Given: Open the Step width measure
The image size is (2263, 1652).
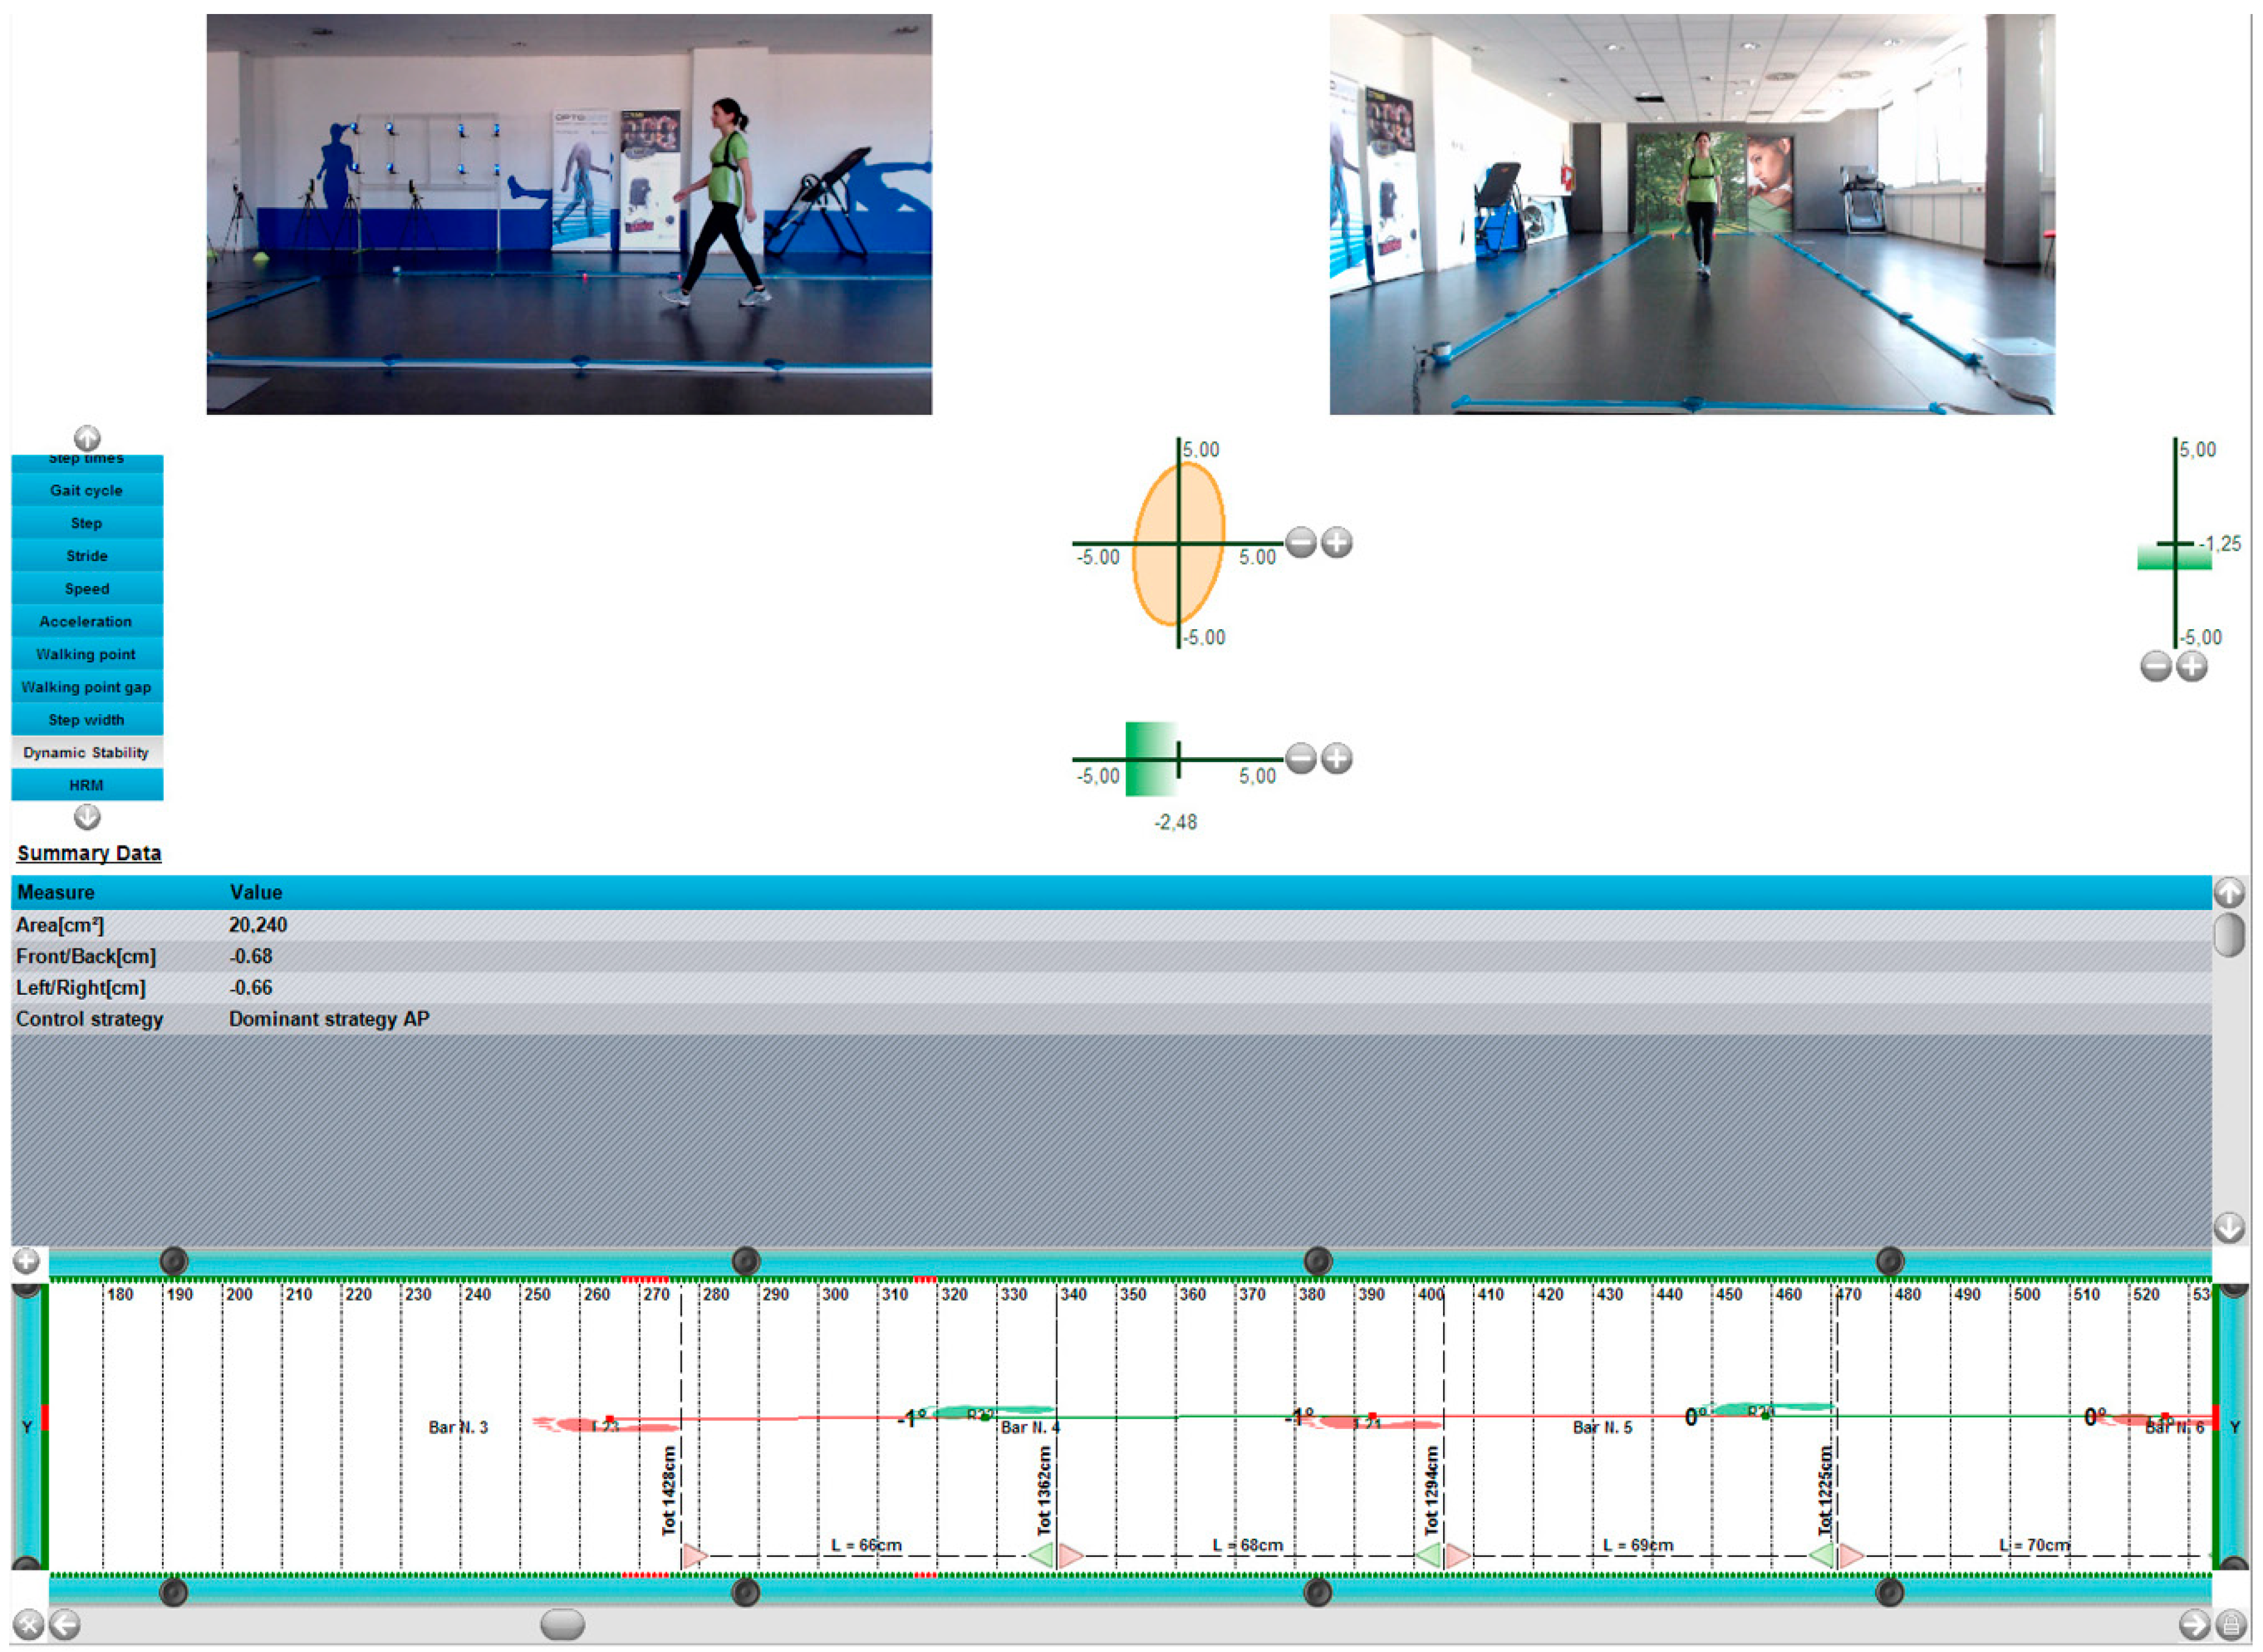Looking at the screenshot, I should 87,720.
